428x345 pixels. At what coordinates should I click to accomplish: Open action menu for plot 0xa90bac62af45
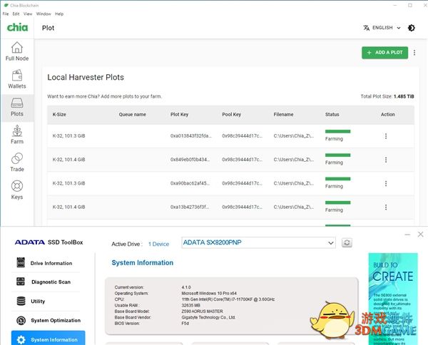(x=386, y=183)
